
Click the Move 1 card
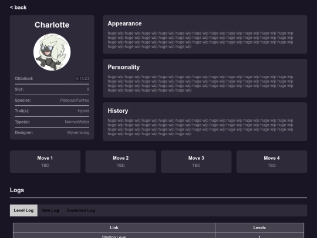[45, 162]
